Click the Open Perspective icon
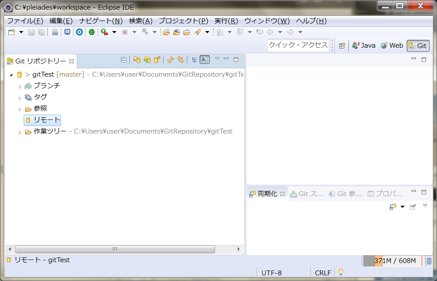 click(342, 46)
